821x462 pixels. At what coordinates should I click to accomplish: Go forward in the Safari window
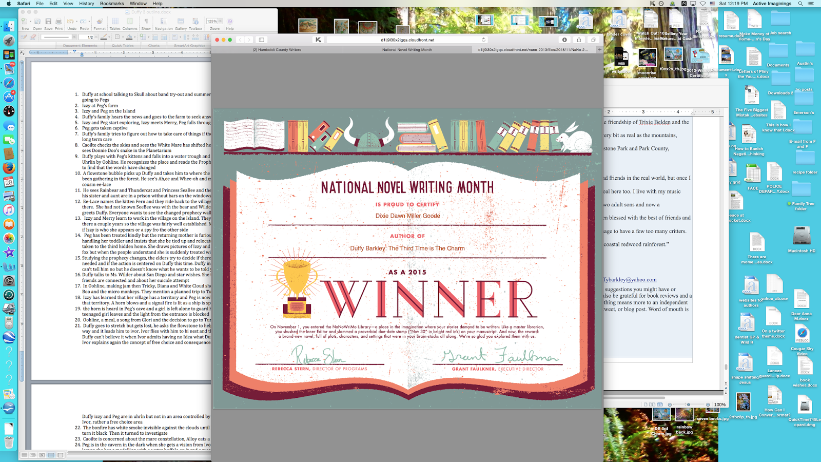[249, 40]
